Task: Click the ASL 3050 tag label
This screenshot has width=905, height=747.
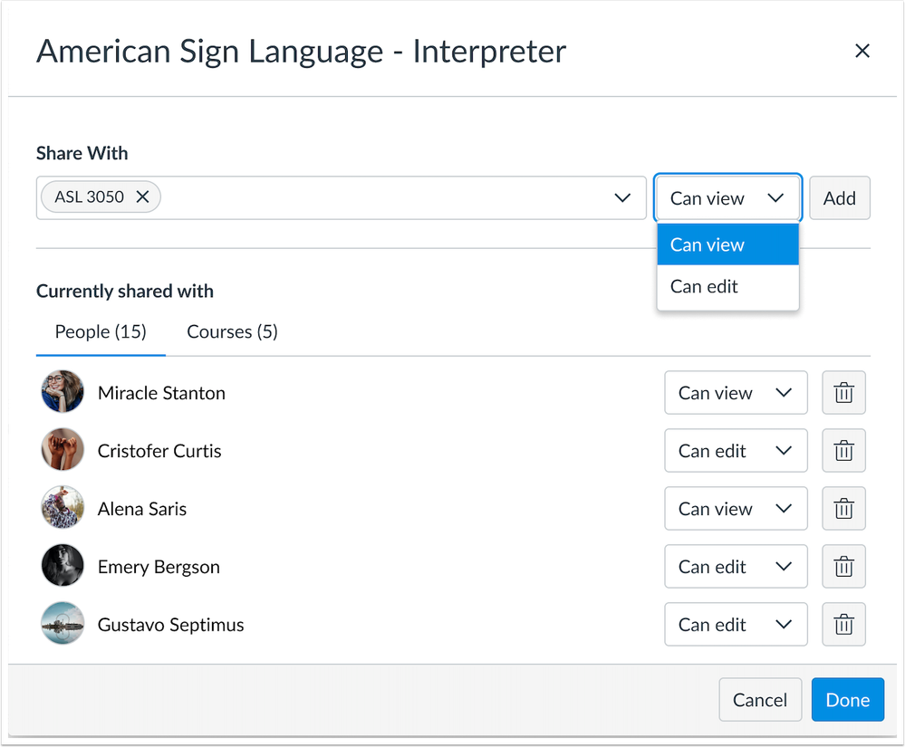Action: click(x=89, y=196)
